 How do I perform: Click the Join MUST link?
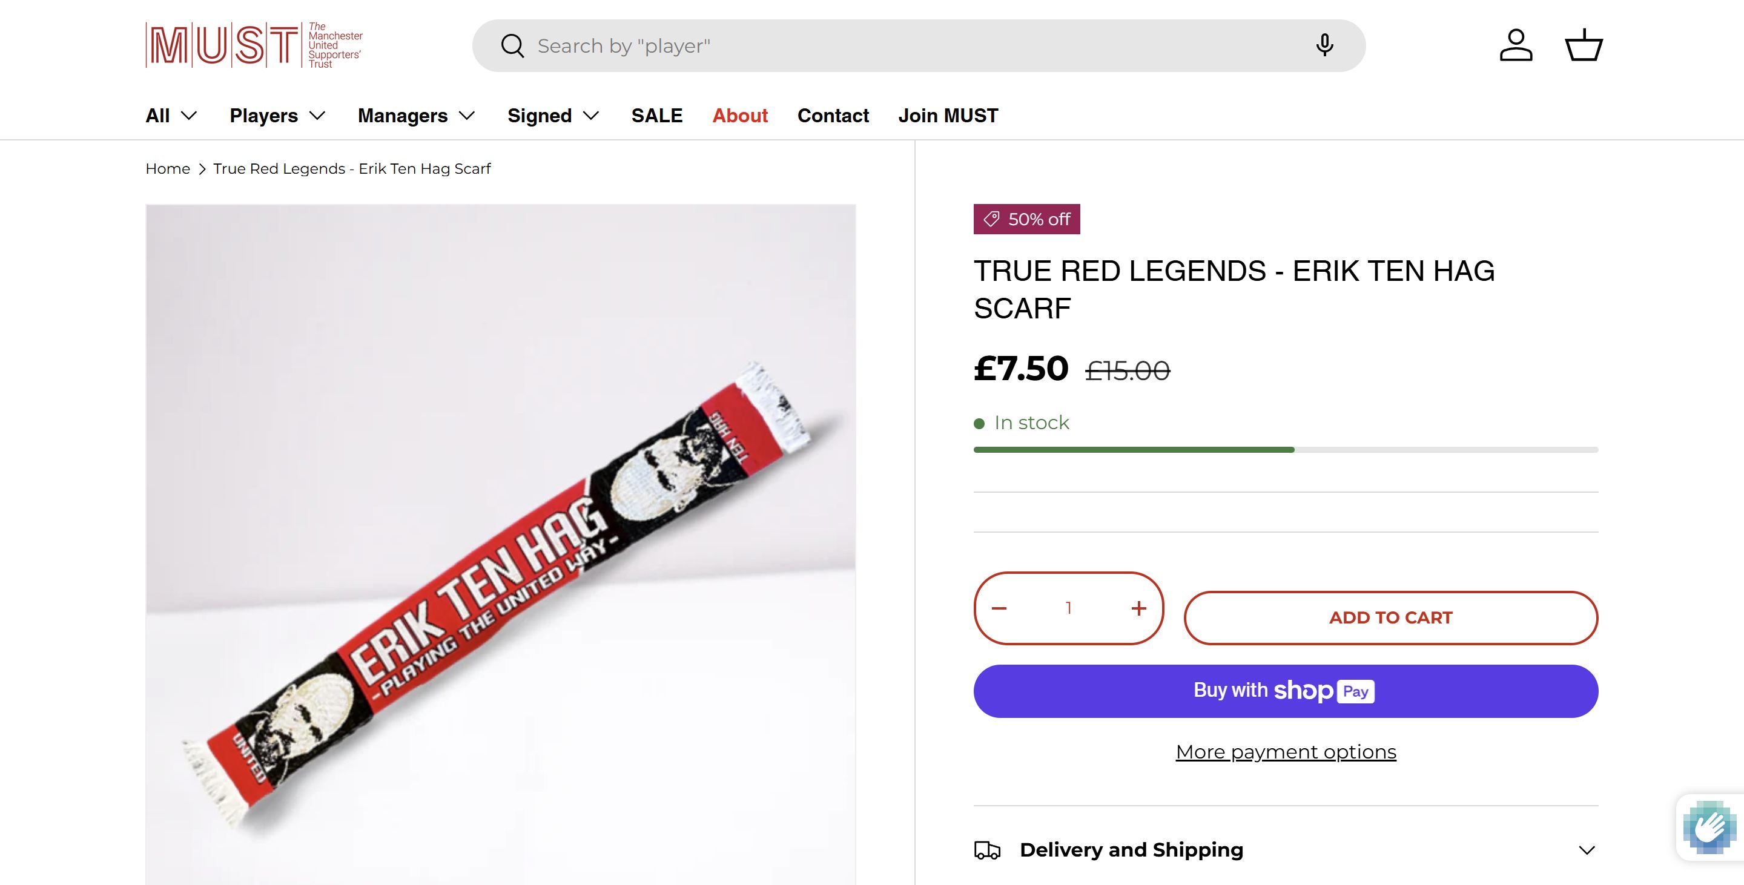pyautogui.click(x=948, y=116)
